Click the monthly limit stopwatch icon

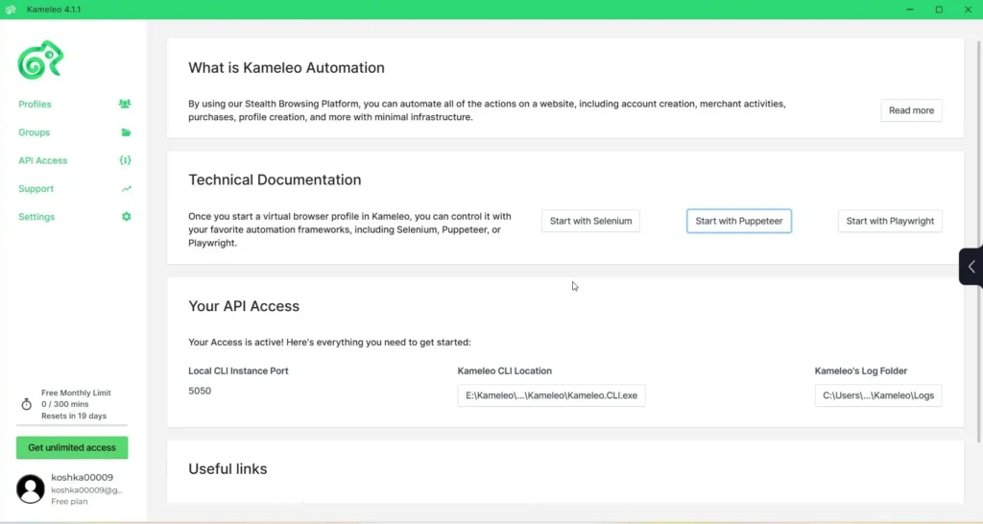pyautogui.click(x=26, y=404)
